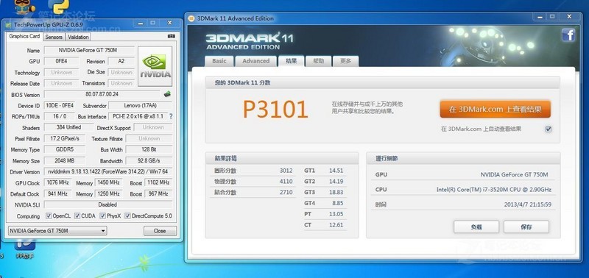Image resolution: width=589 pixels, height=278 pixels.
Task: Minimize the GPU-Z window
Action: point(141,23)
